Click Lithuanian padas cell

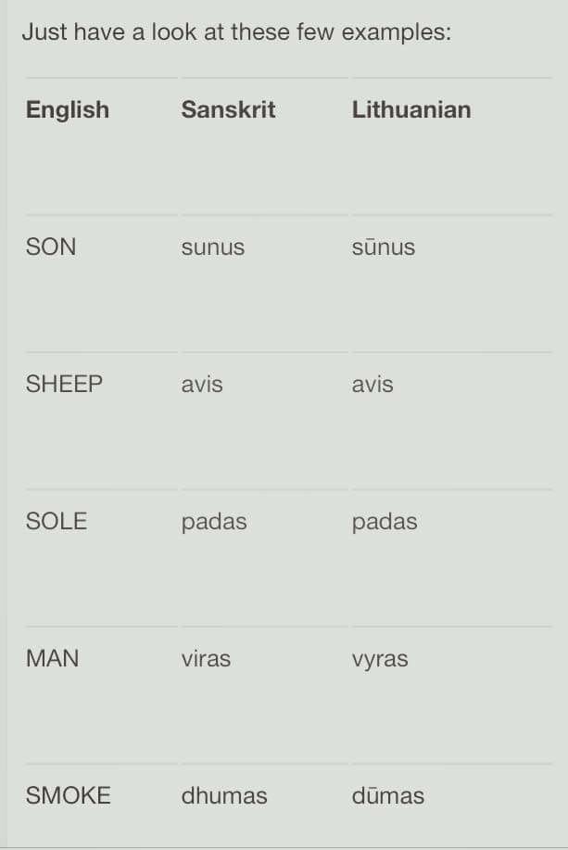(385, 523)
